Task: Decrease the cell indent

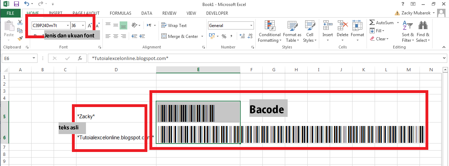Action: coord(134,36)
